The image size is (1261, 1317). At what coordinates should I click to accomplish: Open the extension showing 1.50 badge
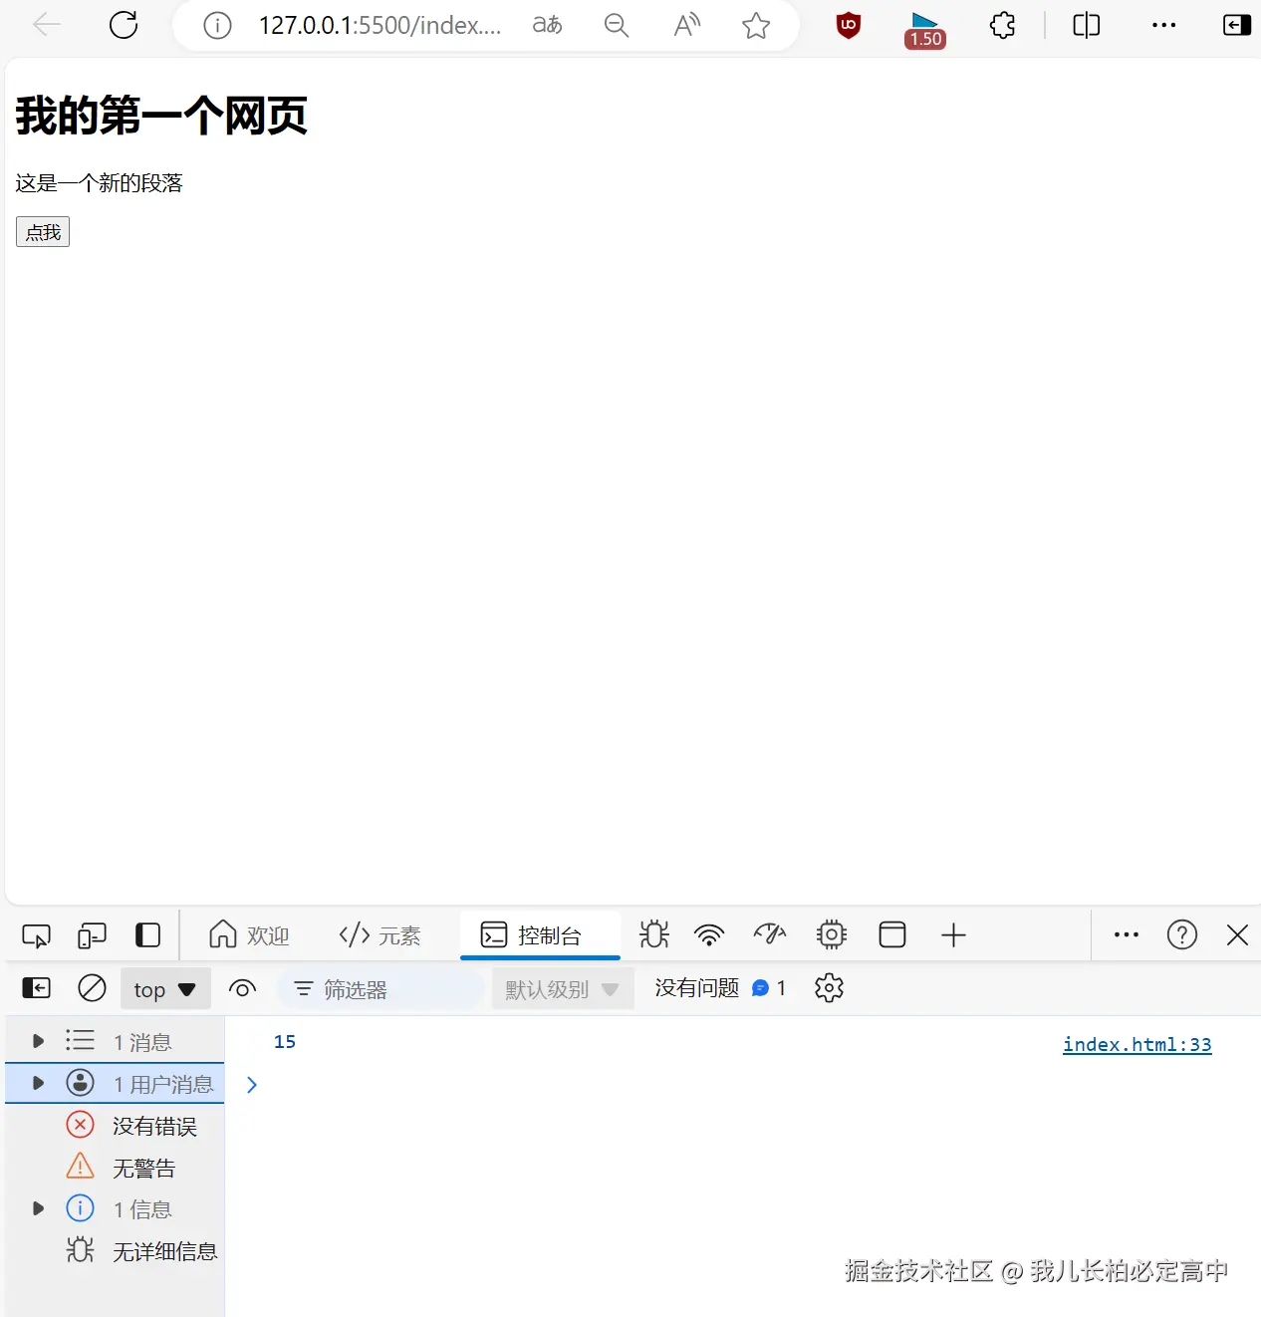[925, 30]
